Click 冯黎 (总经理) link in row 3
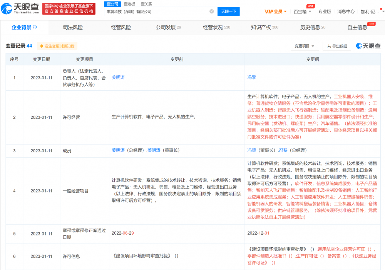The height and width of the screenshot is (270, 385). (283, 150)
